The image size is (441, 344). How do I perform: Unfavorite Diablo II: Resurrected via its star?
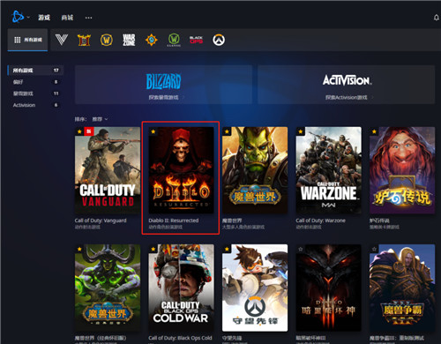tap(153, 131)
